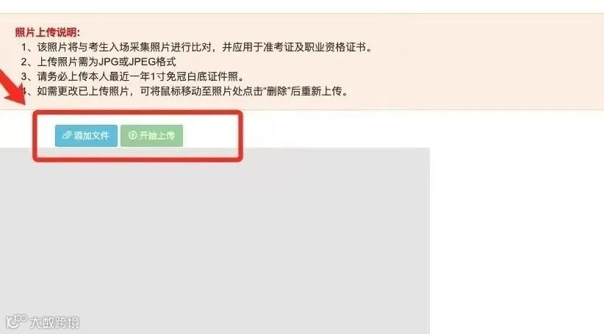Click the red arrow pointing at upload buttons
This screenshot has width=604, height=334.
[12, 90]
